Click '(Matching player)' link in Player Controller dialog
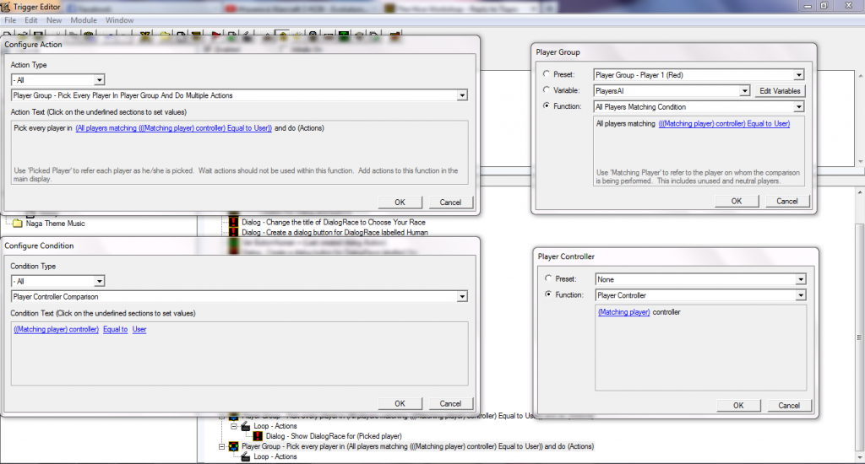 click(624, 312)
